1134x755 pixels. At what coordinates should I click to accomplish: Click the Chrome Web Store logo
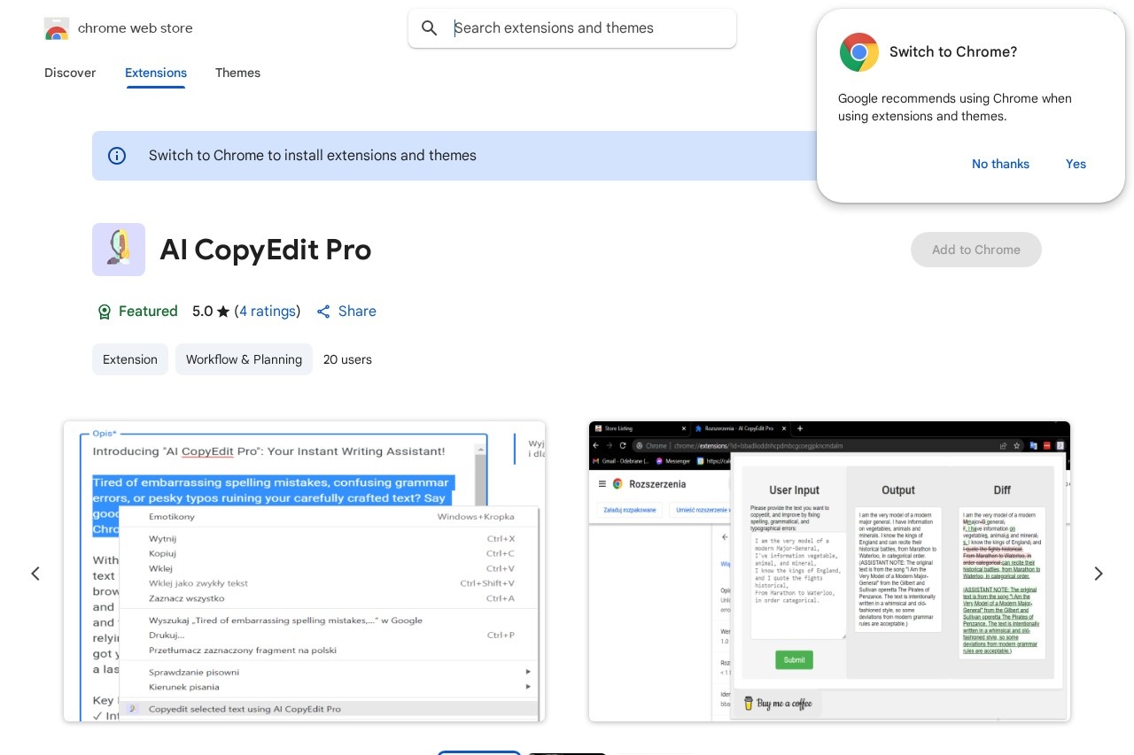click(x=57, y=28)
